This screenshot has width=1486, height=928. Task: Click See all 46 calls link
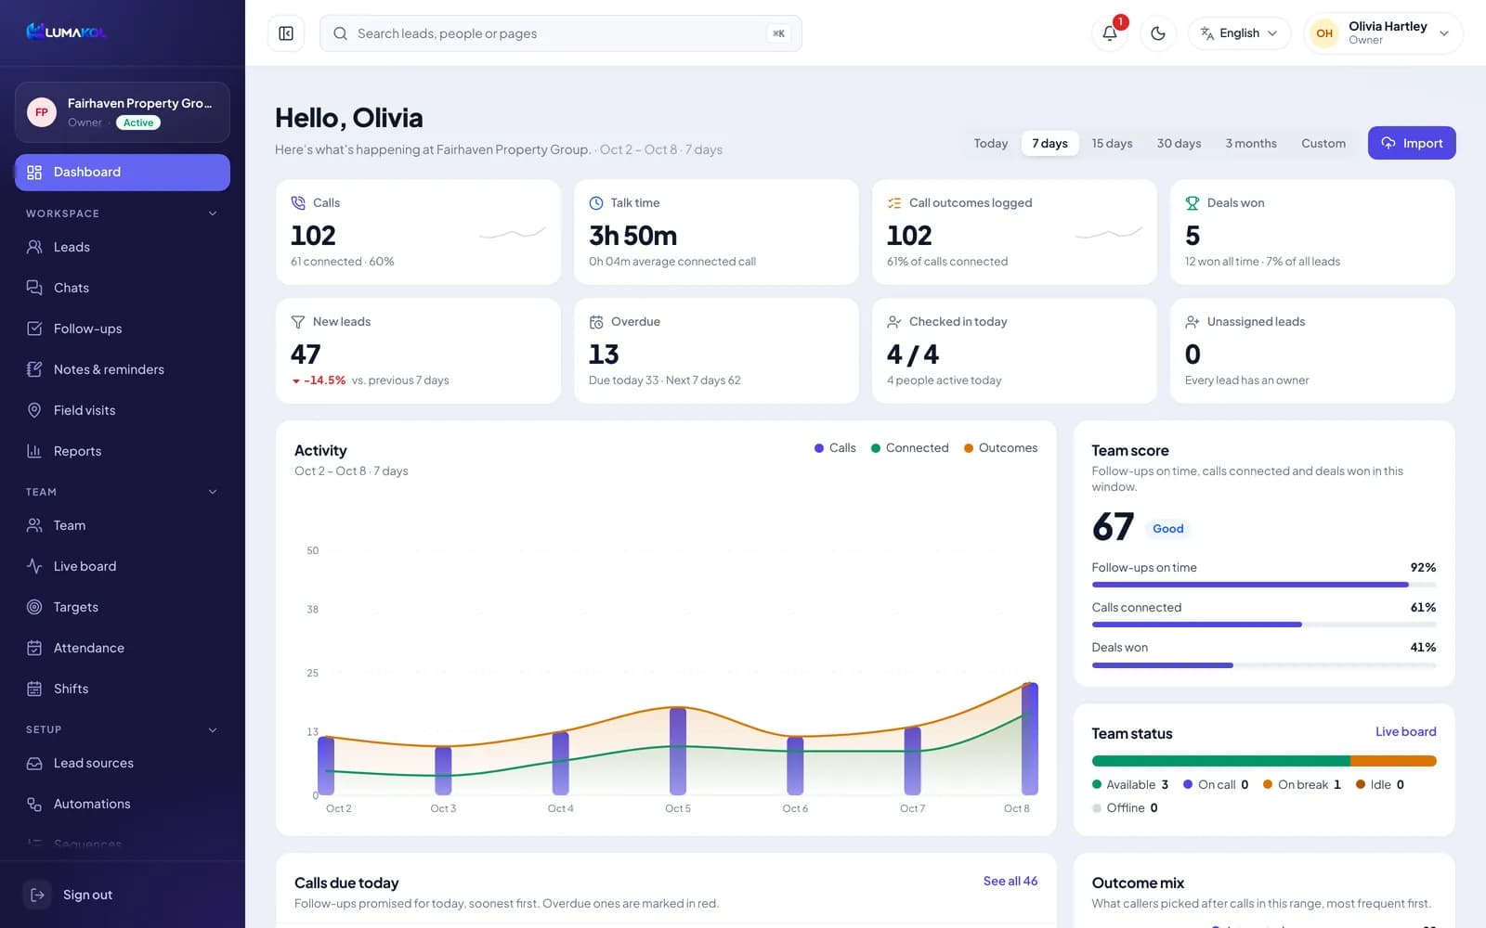[x=1010, y=881]
